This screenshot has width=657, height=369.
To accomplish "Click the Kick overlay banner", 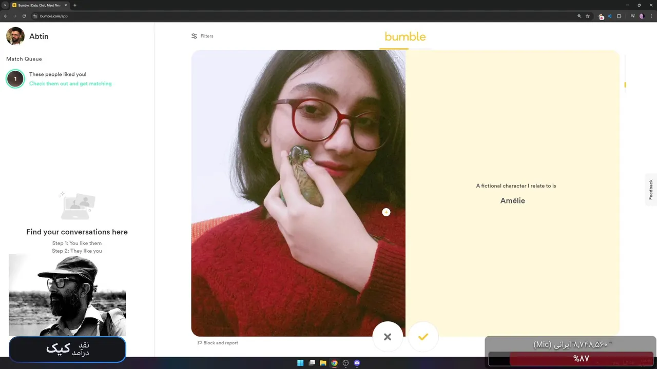I will pyautogui.click(x=67, y=350).
